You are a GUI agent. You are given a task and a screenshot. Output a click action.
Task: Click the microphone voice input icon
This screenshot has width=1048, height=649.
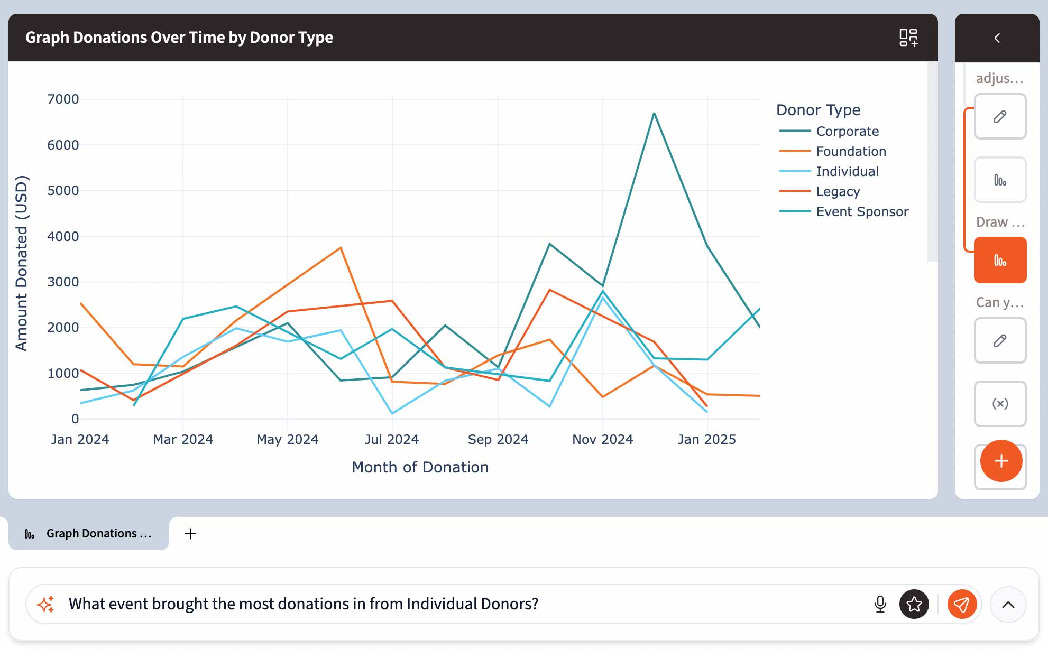click(x=880, y=604)
